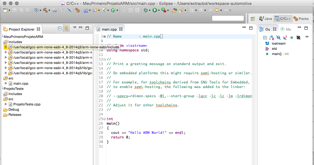Screen dimensions: 314x165
Task: Switch to the Packs perspective
Action: (x=301, y=19)
